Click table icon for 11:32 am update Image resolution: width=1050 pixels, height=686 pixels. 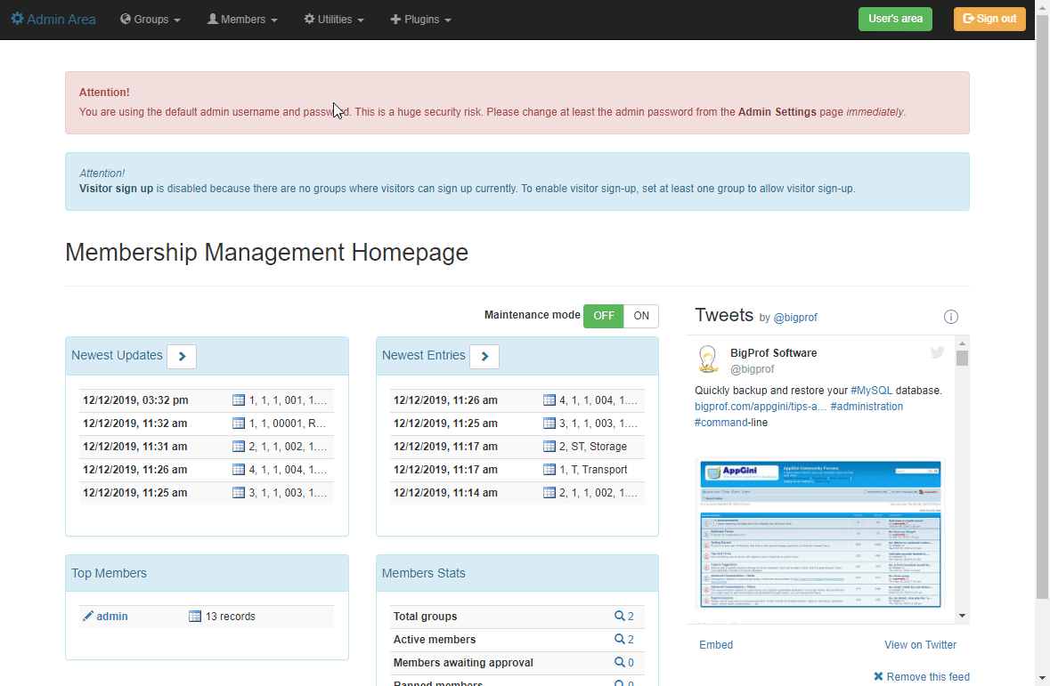click(239, 423)
